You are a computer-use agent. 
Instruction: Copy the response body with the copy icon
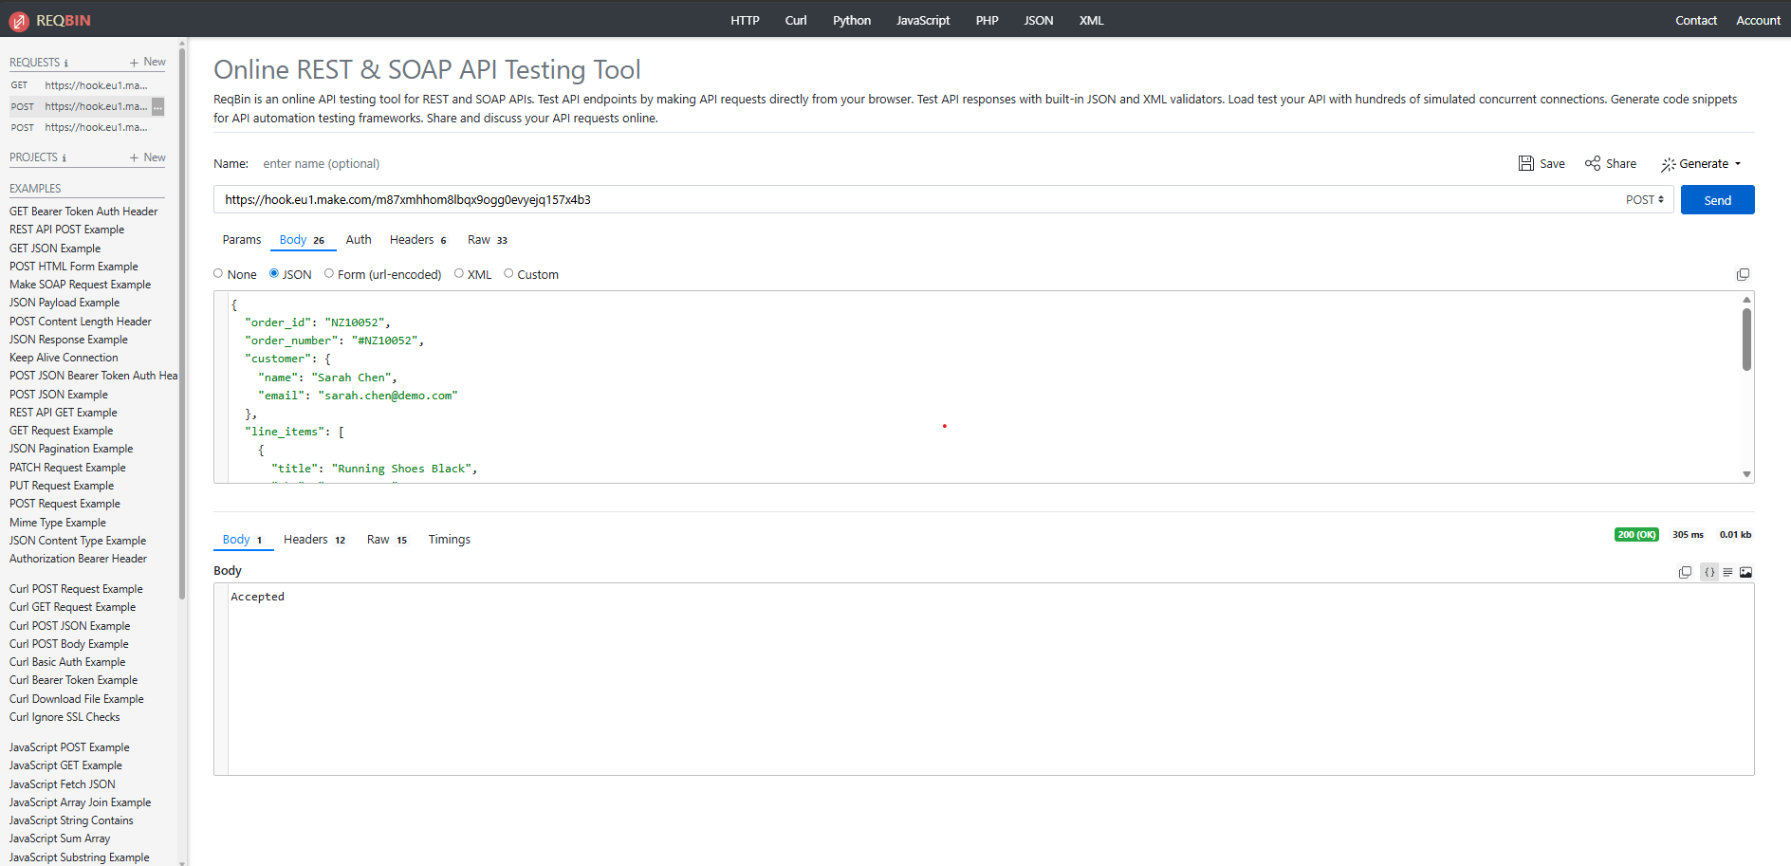click(x=1685, y=572)
